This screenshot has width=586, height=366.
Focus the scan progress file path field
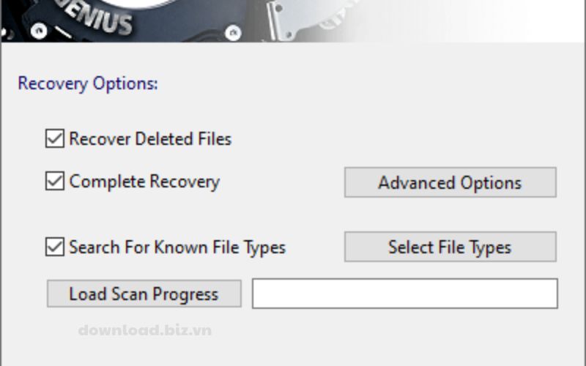point(404,294)
